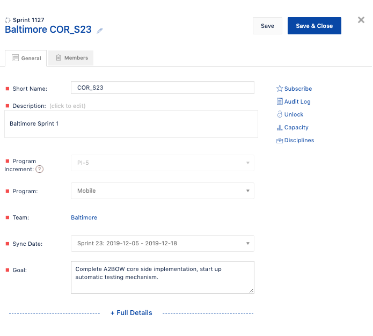
Task: Click the Audit Log notepad icon
Action: coord(280,101)
